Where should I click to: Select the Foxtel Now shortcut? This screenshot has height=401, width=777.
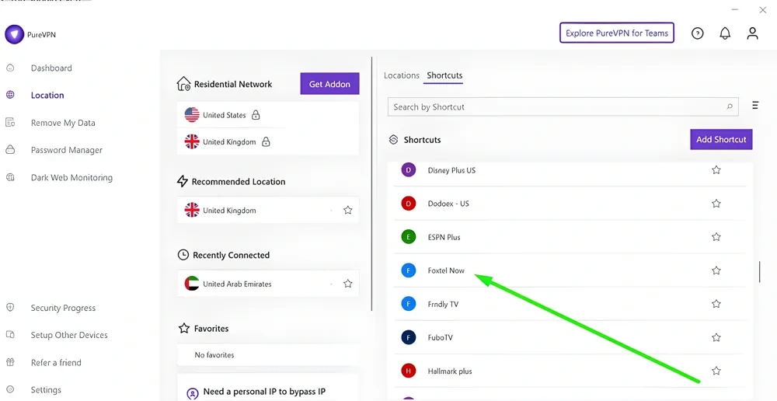tap(570, 270)
